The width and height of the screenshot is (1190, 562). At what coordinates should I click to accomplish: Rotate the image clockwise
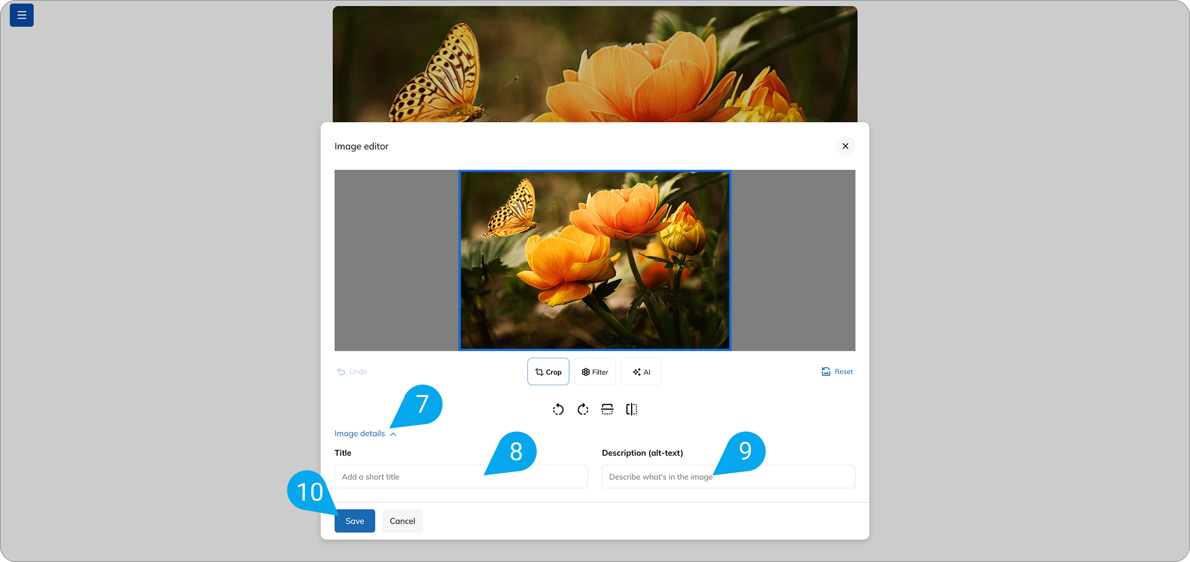[x=583, y=409]
